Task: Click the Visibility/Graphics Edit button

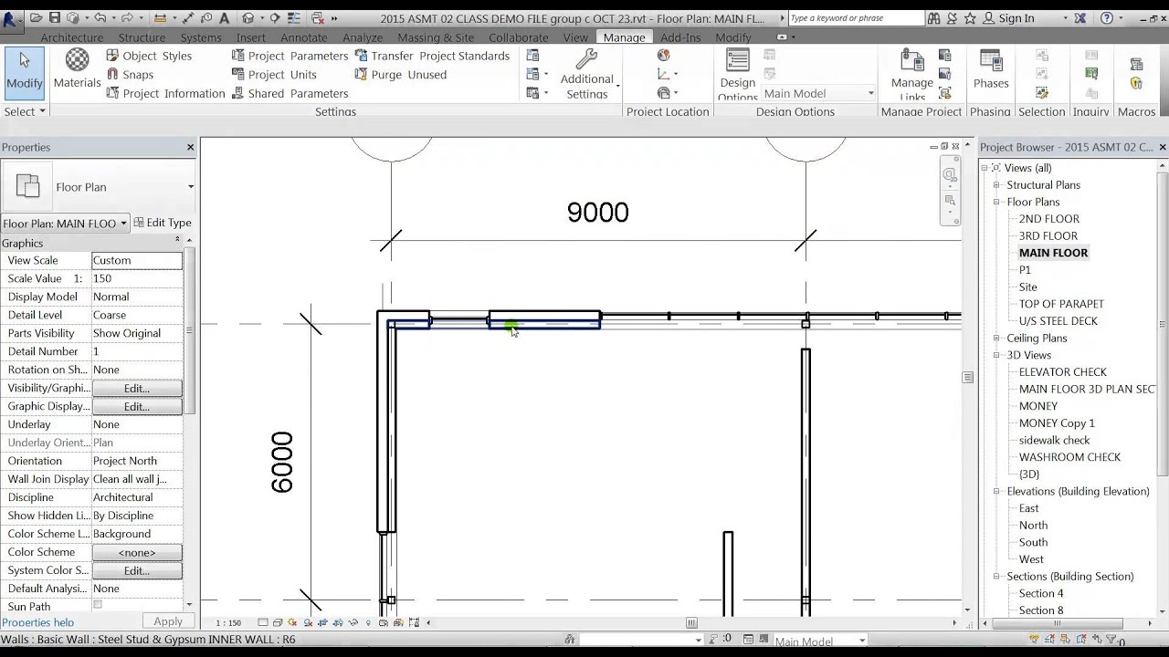Action: click(x=137, y=388)
